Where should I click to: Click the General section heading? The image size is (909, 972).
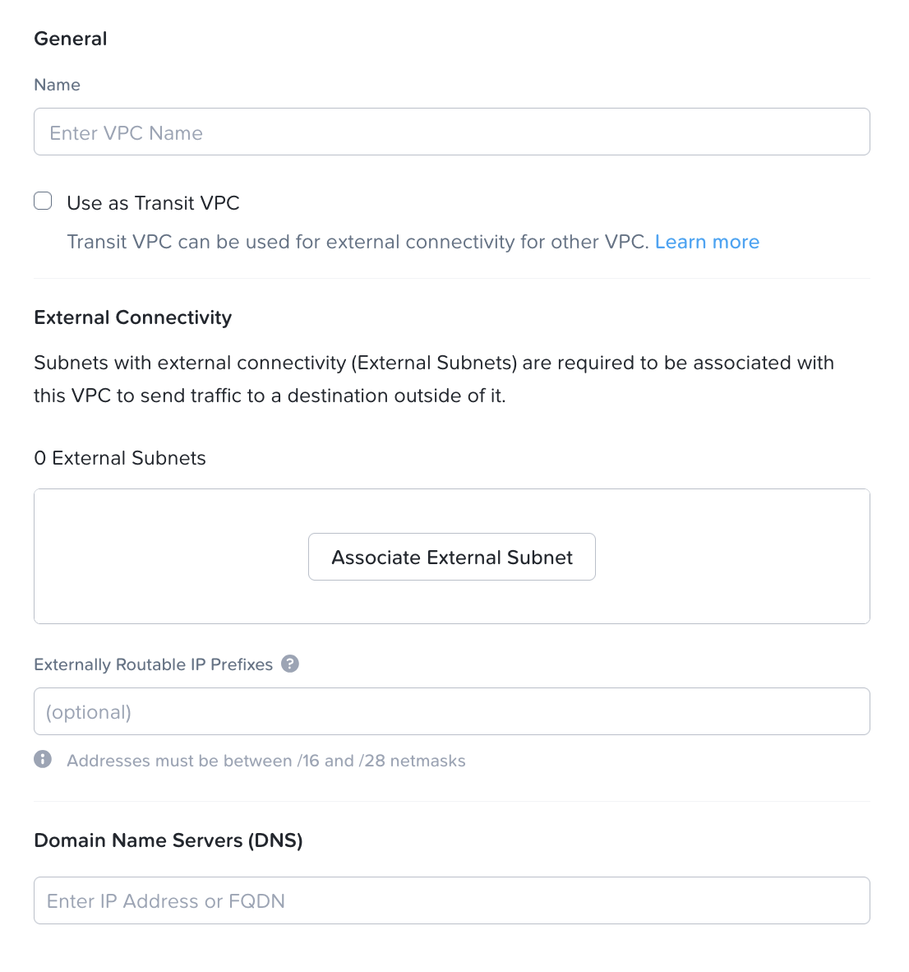pos(71,39)
